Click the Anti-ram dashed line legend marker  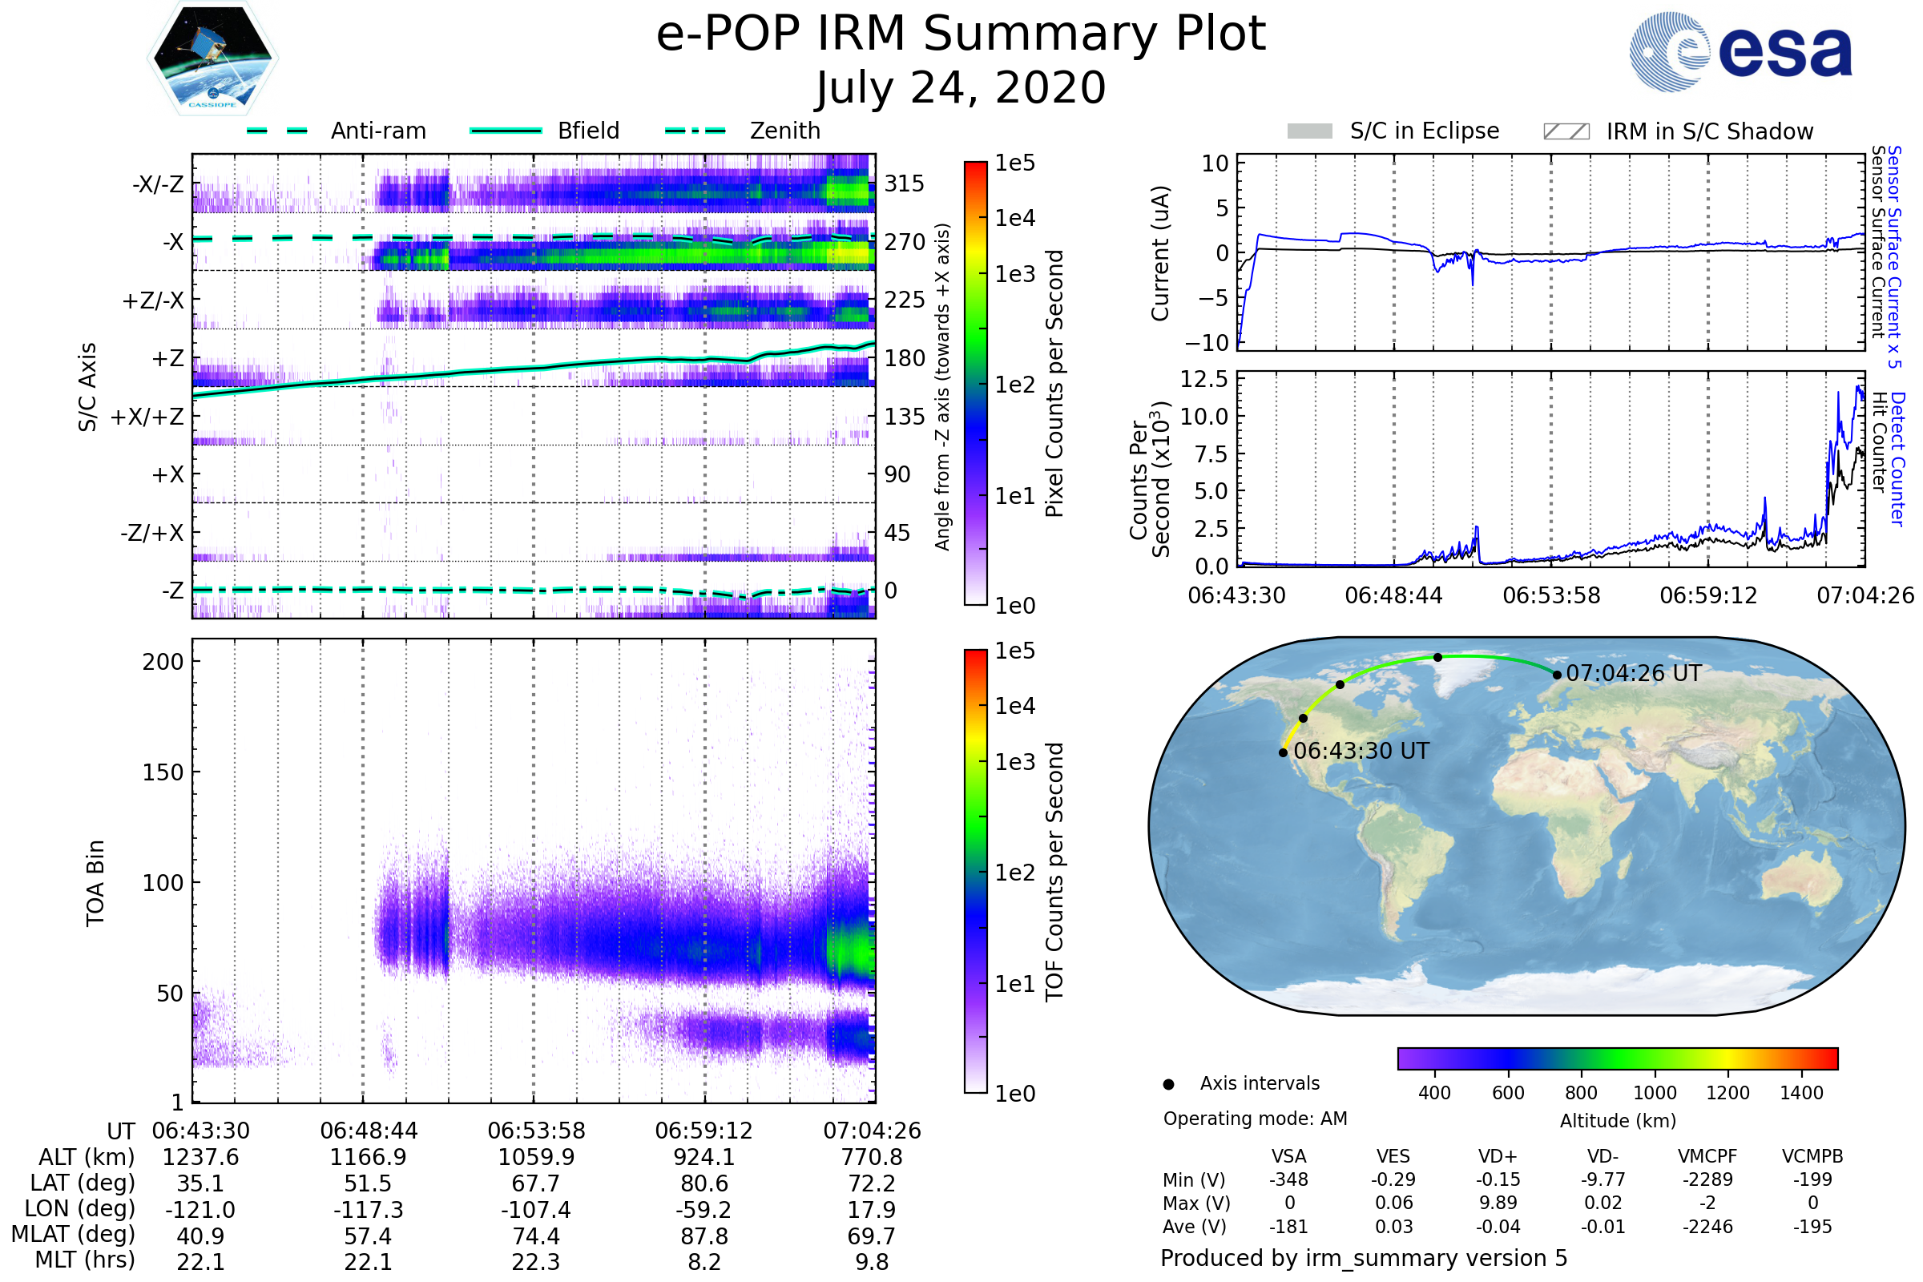click(x=277, y=131)
